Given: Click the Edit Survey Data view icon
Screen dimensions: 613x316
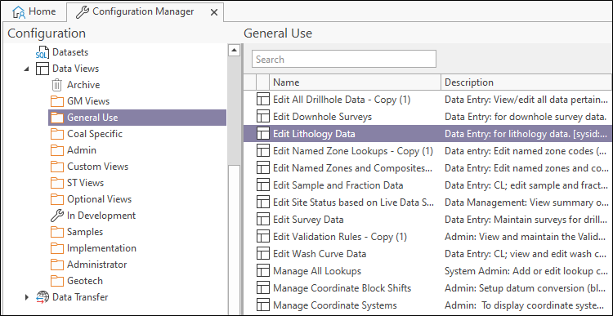Looking at the screenshot, I should coord(263,220).
